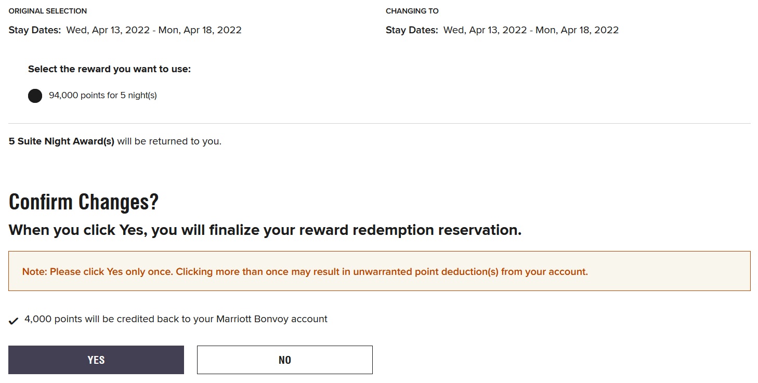The image size is (758, 383).
Task: Click the ORIGINAL SELECTION heading
Action: pos(48,11)
